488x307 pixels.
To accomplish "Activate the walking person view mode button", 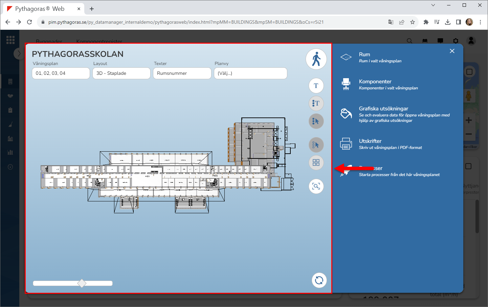I will pos(316,59).
